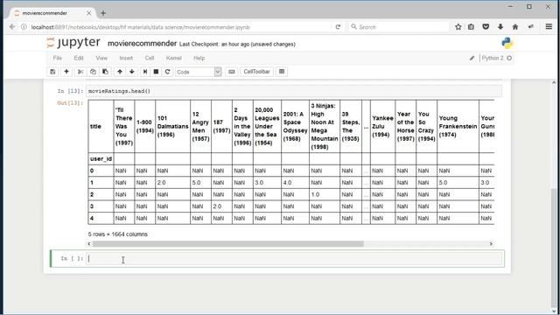The image size is (560, 315).
Task: Interrupt kernel with the stop icon
Action: pyautogui.click(x=156, y=72)
